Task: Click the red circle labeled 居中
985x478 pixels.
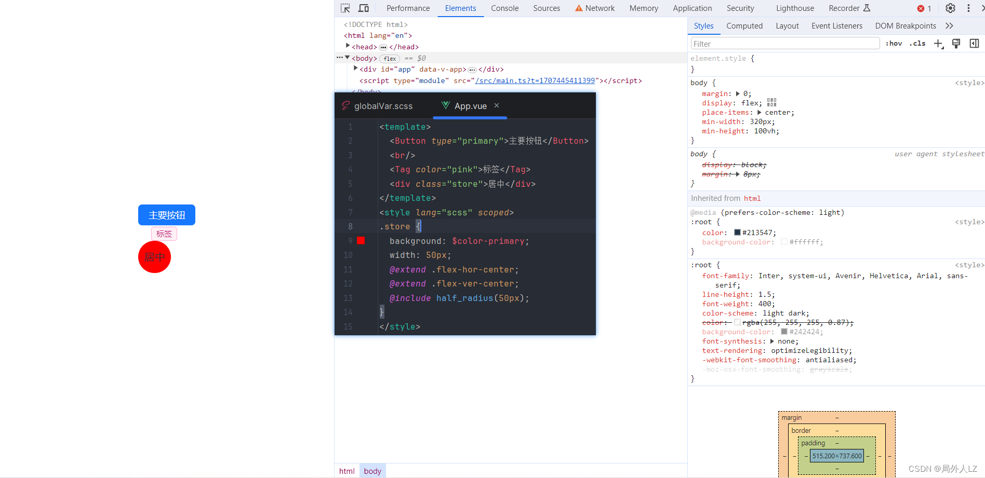Action: click(154, 257)
